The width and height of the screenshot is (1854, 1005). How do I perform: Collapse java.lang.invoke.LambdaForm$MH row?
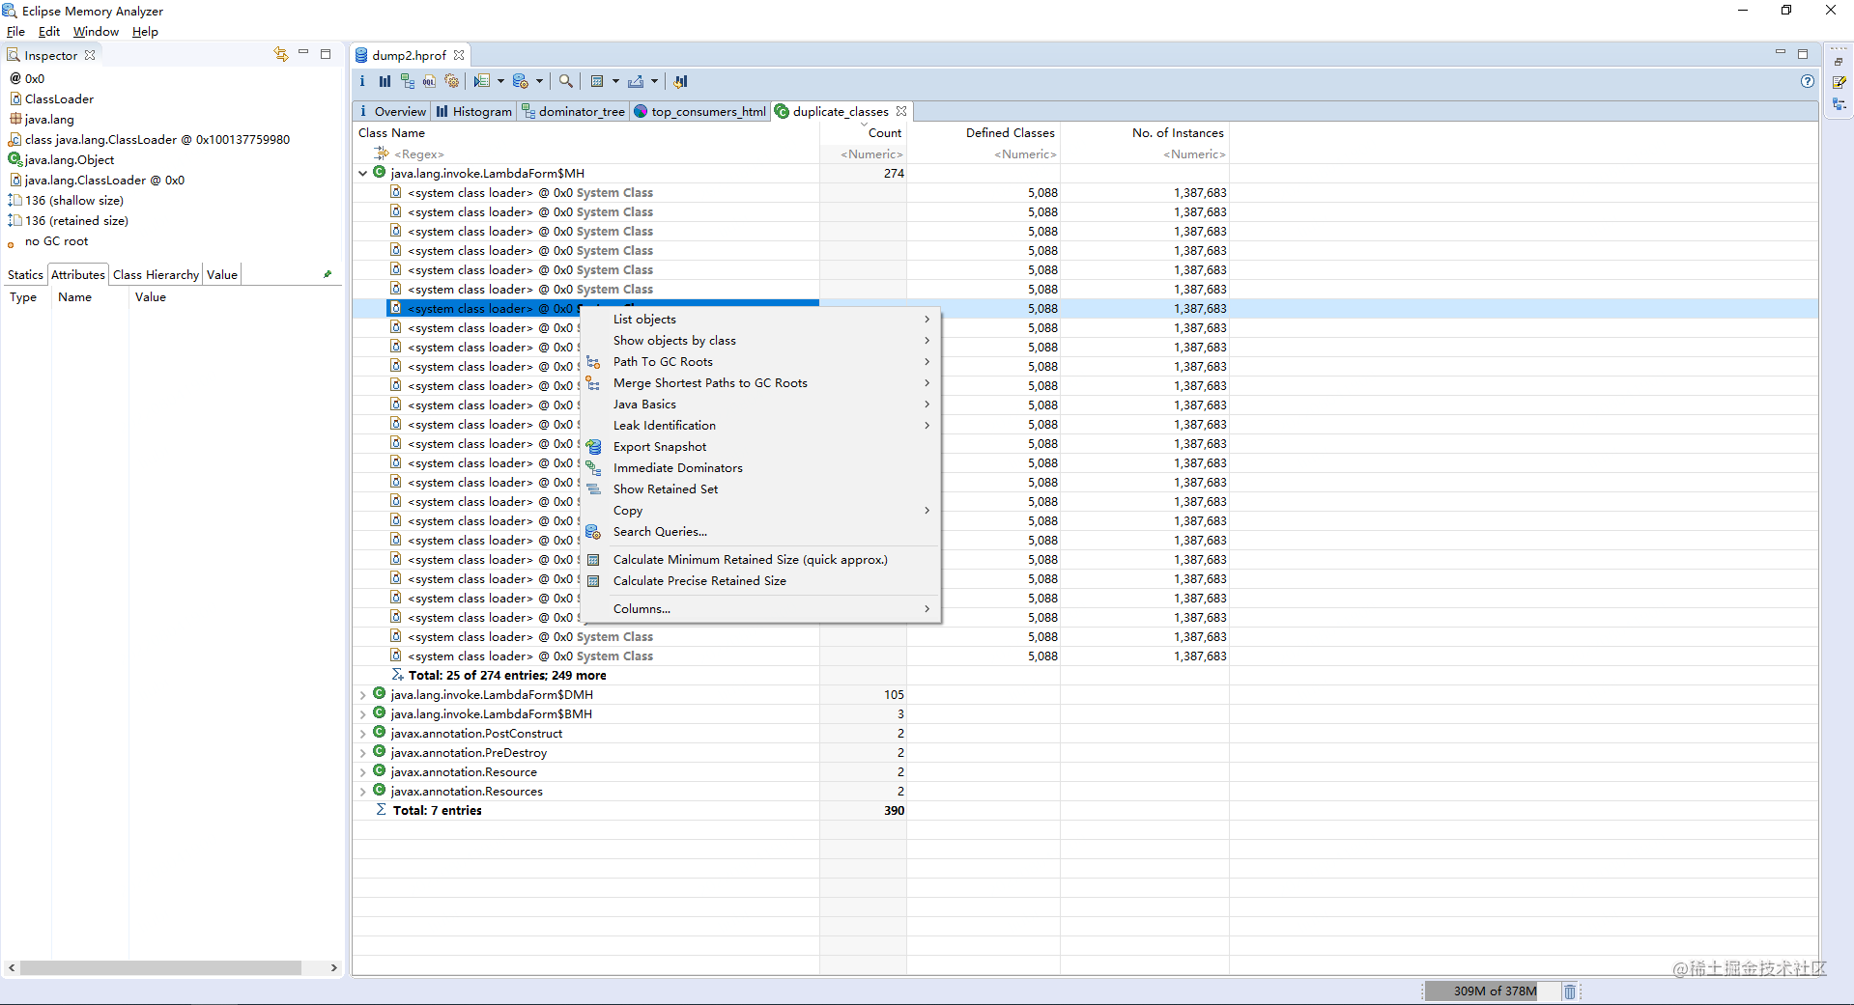tap(363, 174)
